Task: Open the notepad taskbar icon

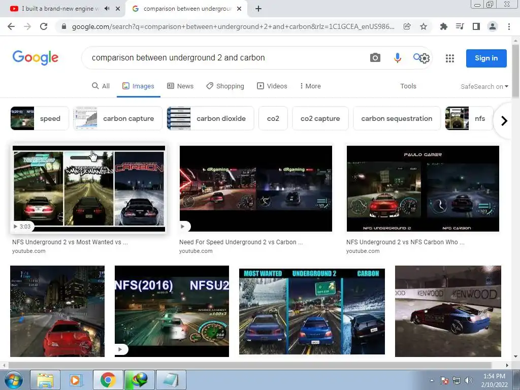Action: pos(171,380)
